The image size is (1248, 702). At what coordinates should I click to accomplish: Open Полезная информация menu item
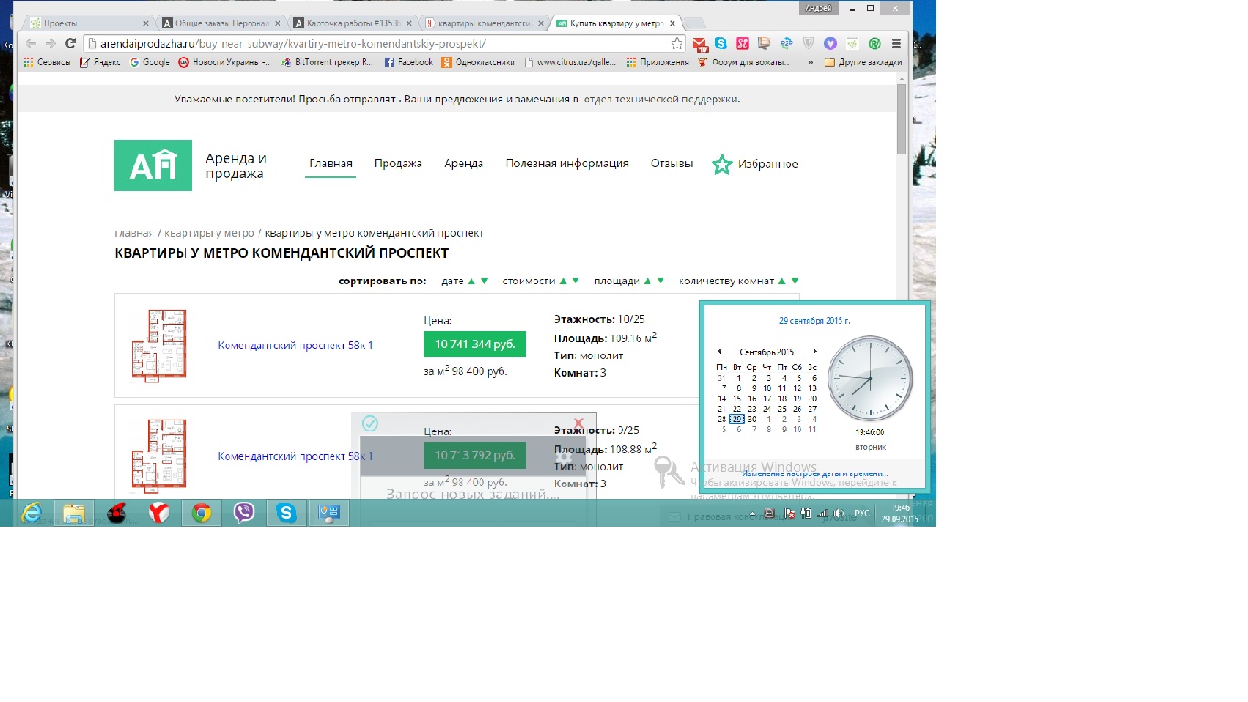[x=567, y=164]
